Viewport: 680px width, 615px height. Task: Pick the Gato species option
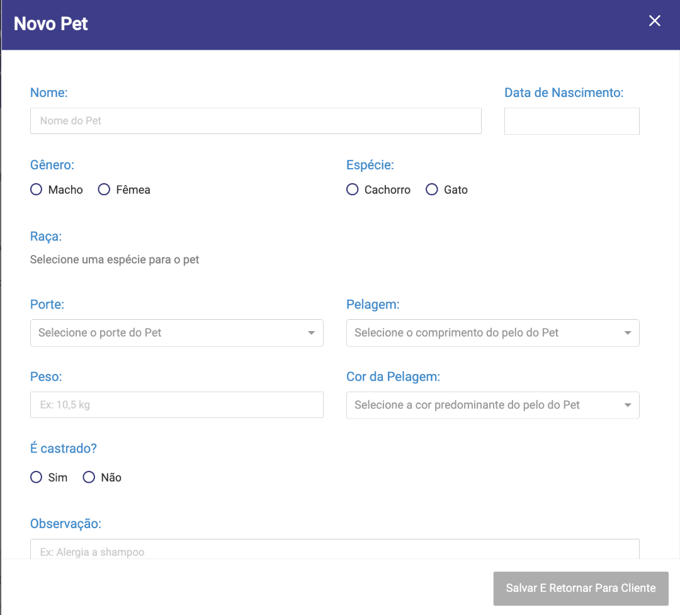pos(432,189)
